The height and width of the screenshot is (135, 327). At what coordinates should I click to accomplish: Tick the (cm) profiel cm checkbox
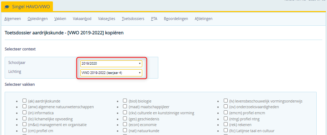[x=24, y=131]
